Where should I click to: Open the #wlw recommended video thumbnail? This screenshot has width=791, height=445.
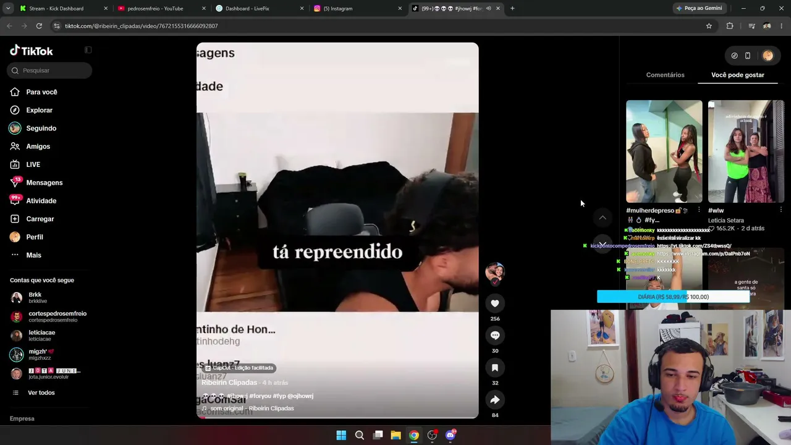click(x=746, y=151)
